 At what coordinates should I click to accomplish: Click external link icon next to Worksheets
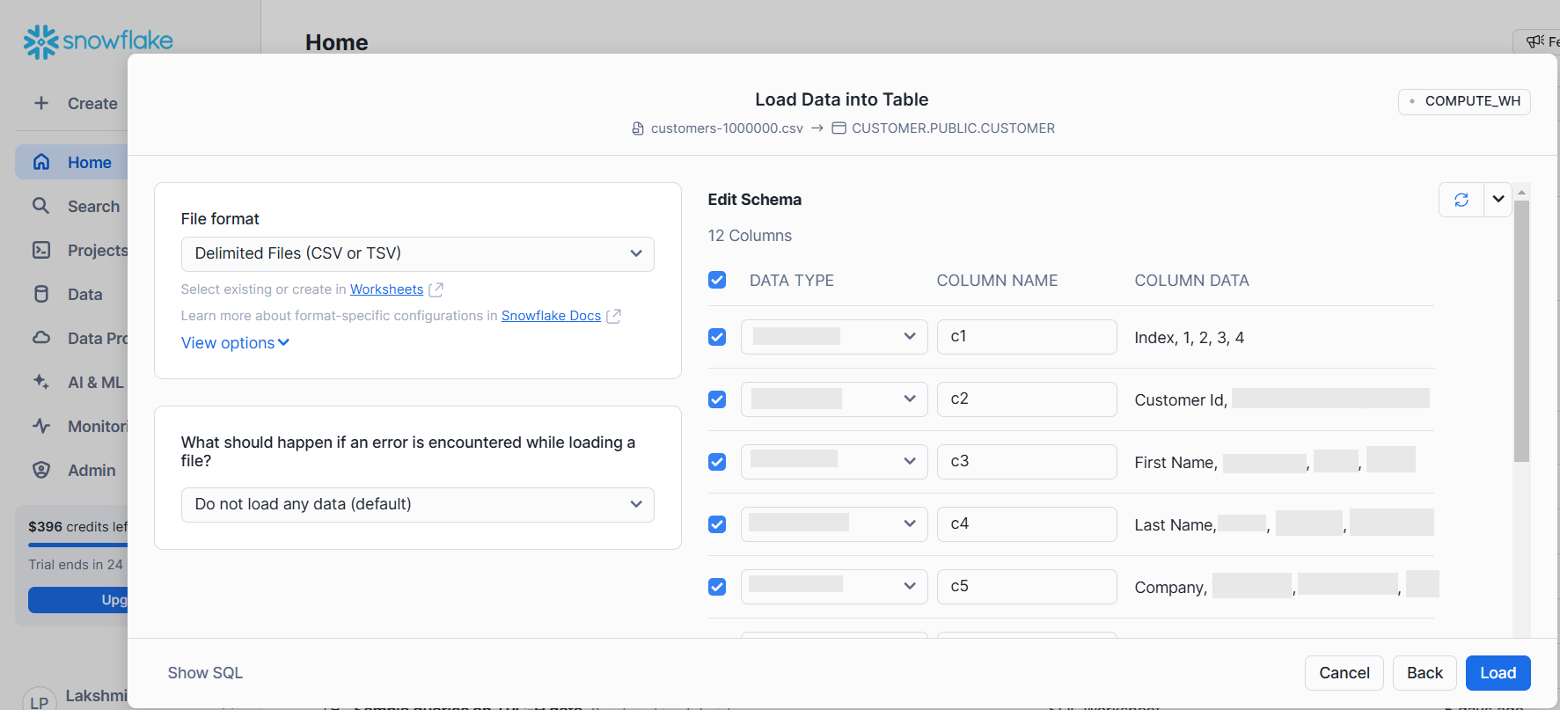pos(436,289)
